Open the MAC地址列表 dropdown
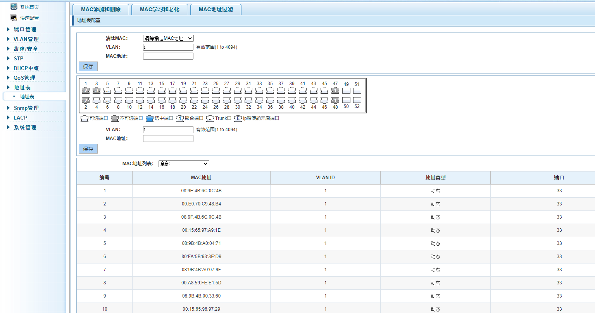595x313 pixels. [x=184, y=164]
